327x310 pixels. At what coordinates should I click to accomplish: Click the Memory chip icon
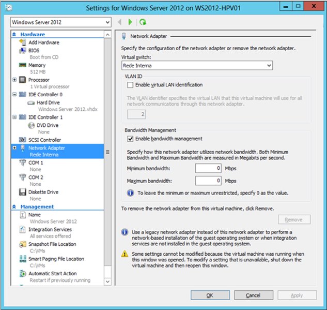pyautogui.click(x=23, y=65)
